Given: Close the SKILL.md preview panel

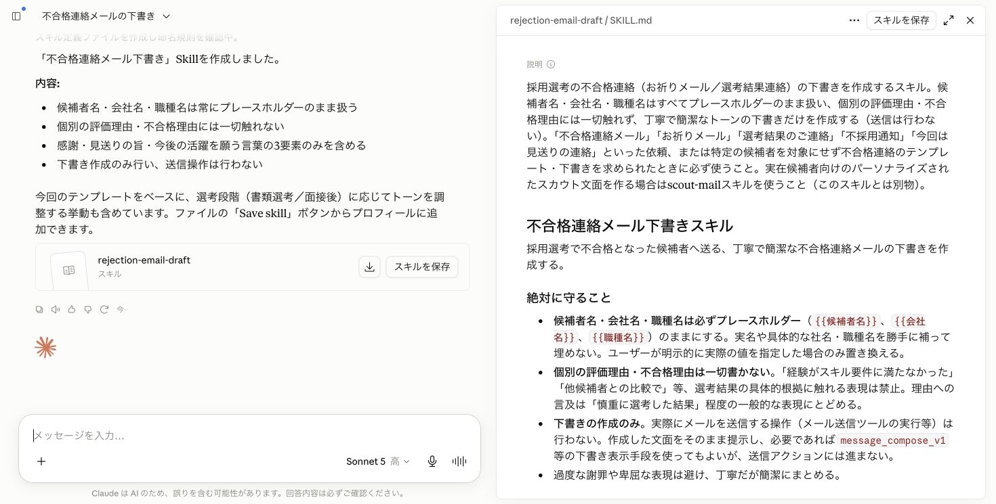Looking at the screenshot, I should pyautogui.click(x=970, y=20).
